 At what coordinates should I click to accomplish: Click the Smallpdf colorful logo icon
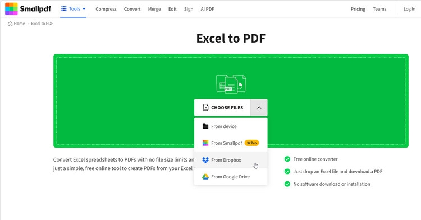pos(11,9)
